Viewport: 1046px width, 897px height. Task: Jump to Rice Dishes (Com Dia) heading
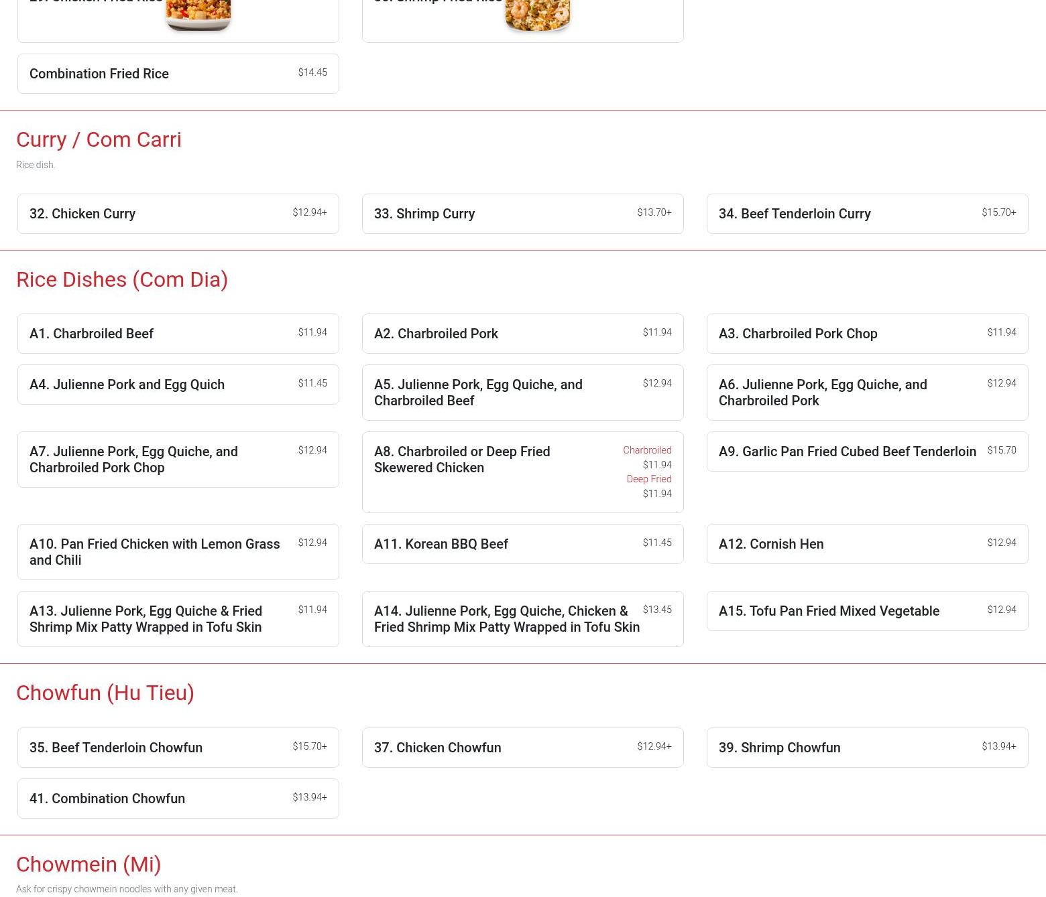pyautogui.click(x=122, y=279)
